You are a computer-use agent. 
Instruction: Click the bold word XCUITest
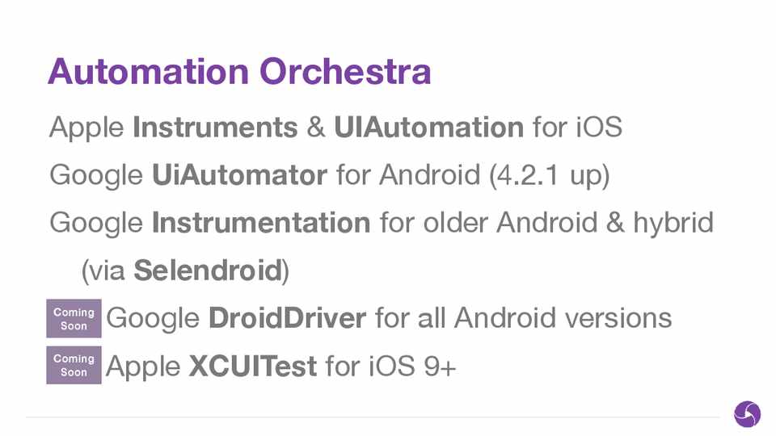pos(252,367)
